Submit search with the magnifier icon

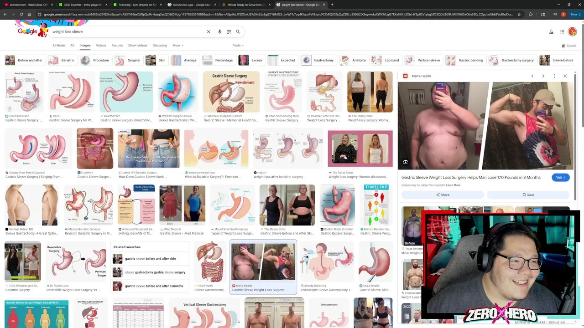point(238,32)
